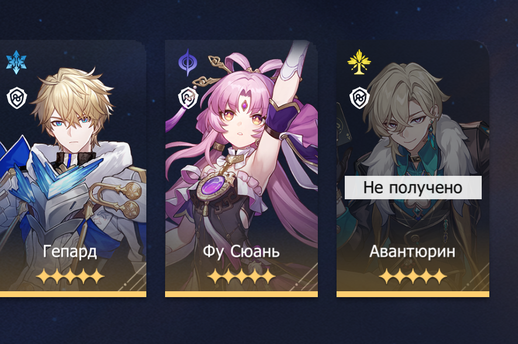The width and height of the screenshot is (518, 344).
Task: Select the Фу Сюань name label
Action: pos(241,251)
